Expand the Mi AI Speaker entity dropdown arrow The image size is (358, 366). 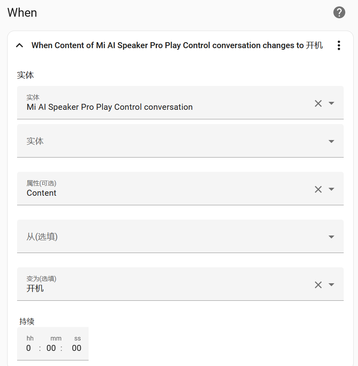[331, 103]
